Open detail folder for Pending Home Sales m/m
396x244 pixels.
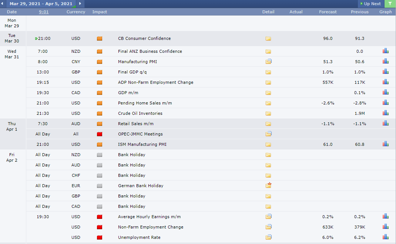[x=268, y=103]
